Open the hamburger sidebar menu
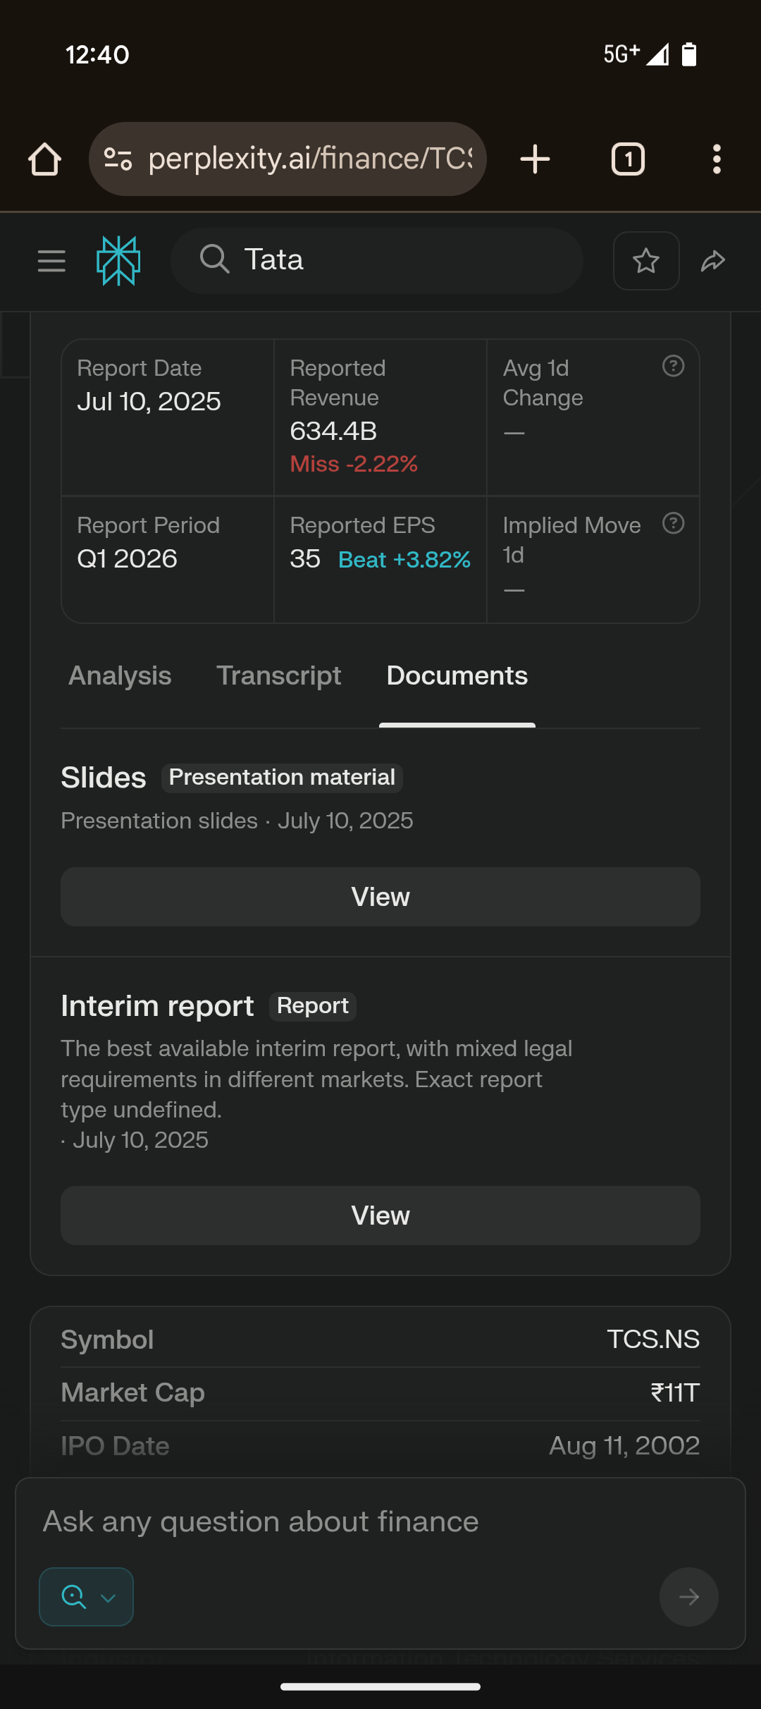The image size is (761, 1709). 51,261
